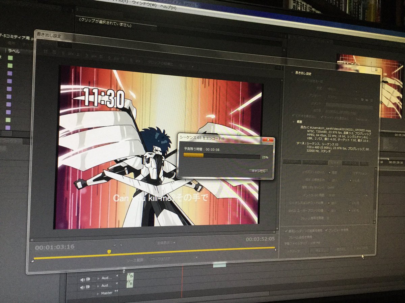Click the set out point icon below preview
Screen dimensions: 405x303
pyautogui.click(x=121, y=245)
